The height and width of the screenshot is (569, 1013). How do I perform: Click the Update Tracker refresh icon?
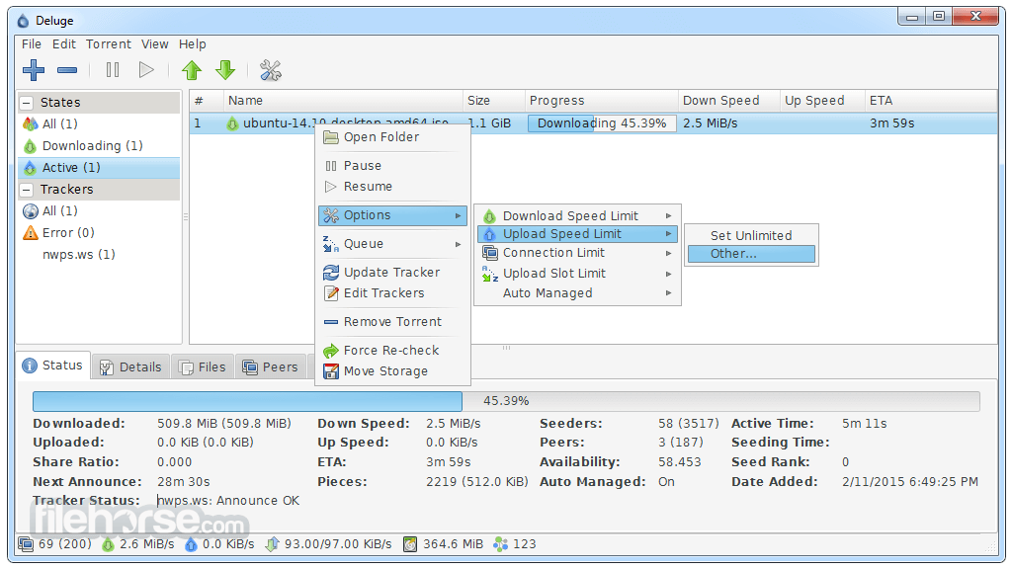coord(331,273)
